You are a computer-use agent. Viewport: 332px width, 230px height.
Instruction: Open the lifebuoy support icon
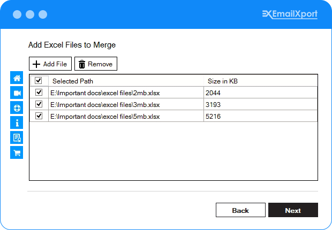17,108
